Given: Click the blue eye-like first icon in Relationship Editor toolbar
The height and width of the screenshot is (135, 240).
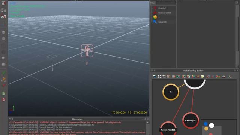Looking at the screenshot, I should (x=154, y=76).
